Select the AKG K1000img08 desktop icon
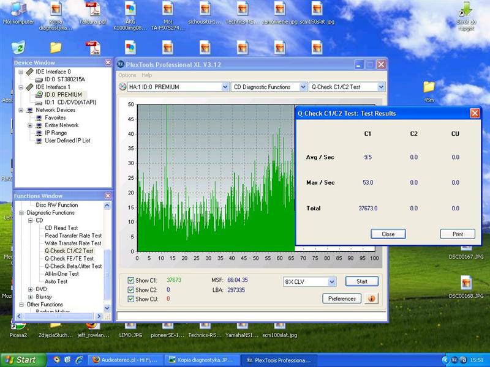Viewport: 490px width, 367px height. [130, 16]
